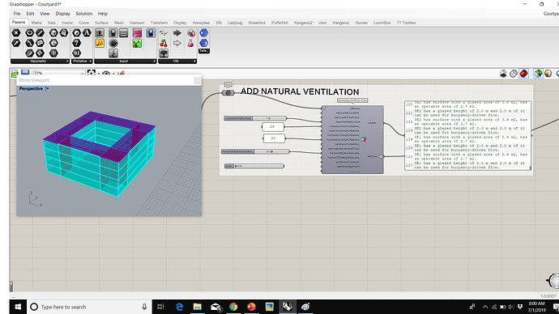The width and height of the screenshot is (559, 314).
Task: Click the green save file icon on canvas toolbar
Action: pos(15,74)
